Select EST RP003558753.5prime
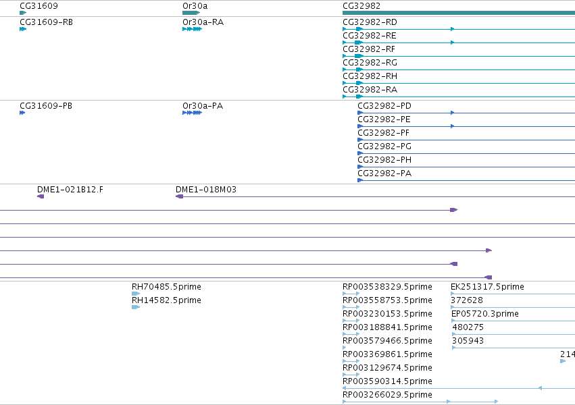 coord(387,300)
